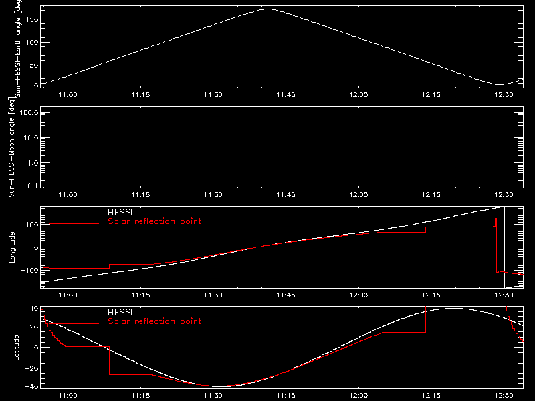This screenshot has width=535, height=401.
Task: Click 11:45 label under Longitude plot
Action: click(286, 295)
